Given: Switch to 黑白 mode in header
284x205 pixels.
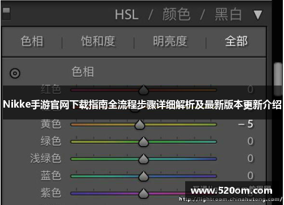Looking at the screenshot, I should 228,14.
